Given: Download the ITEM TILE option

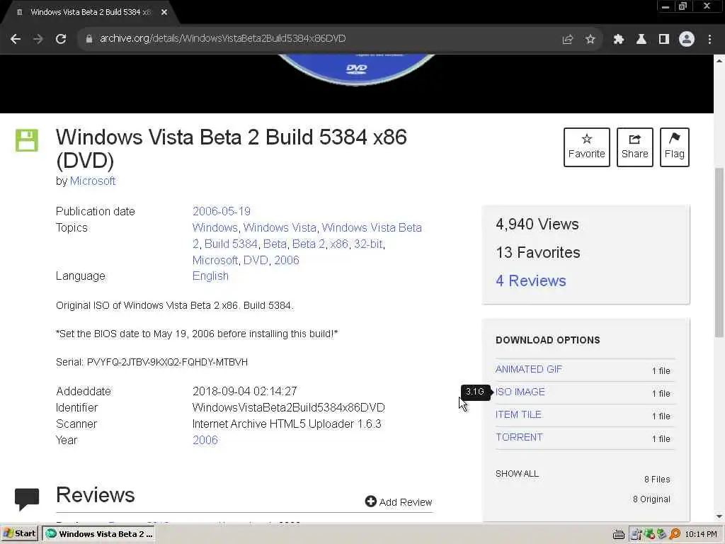Looking at the screenshot, I should [518, 414].
